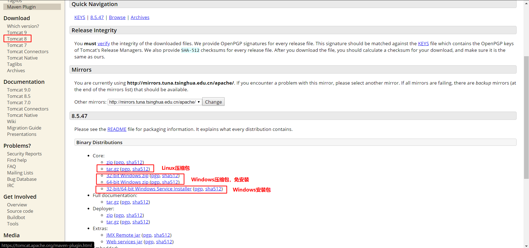Open Tomcat 7.0 documentation

pyautogui.click(x=19, y=103)
